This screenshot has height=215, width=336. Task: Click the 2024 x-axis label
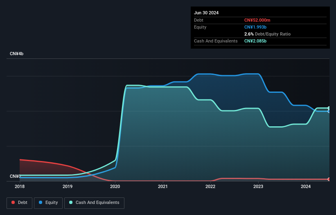[306, 186]
